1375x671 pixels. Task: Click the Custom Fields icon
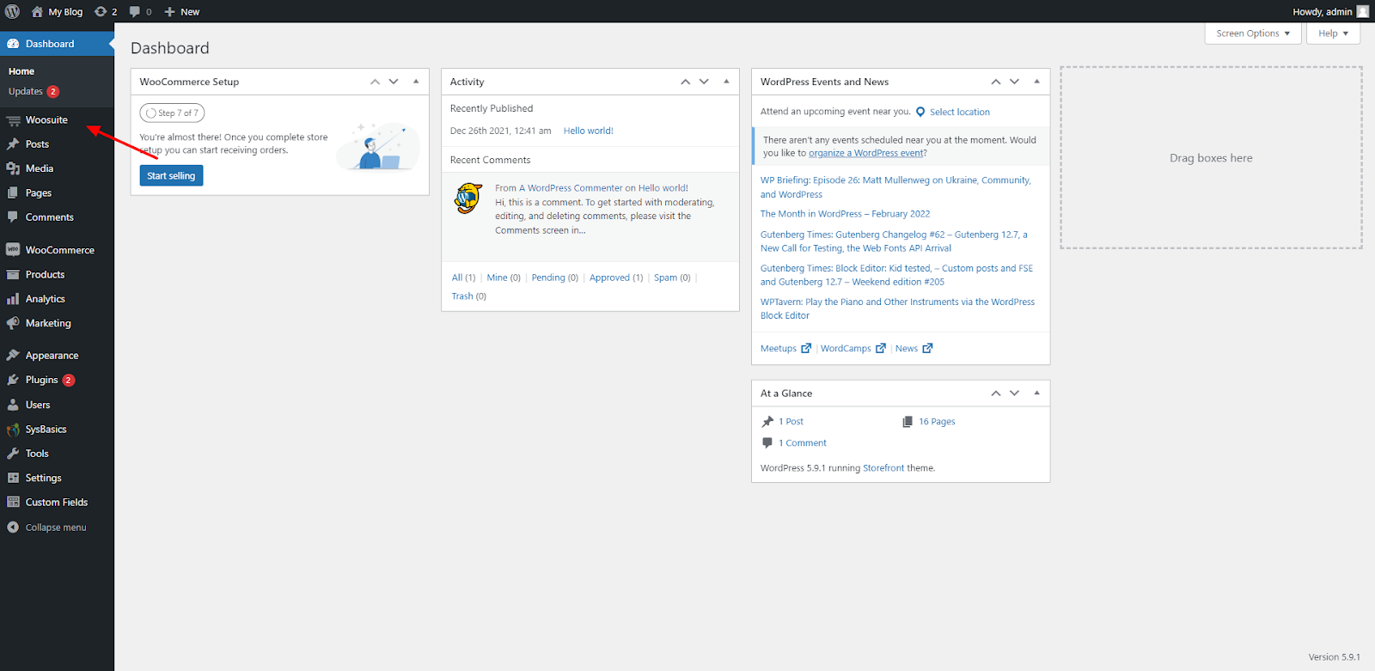tap(13, 503)
